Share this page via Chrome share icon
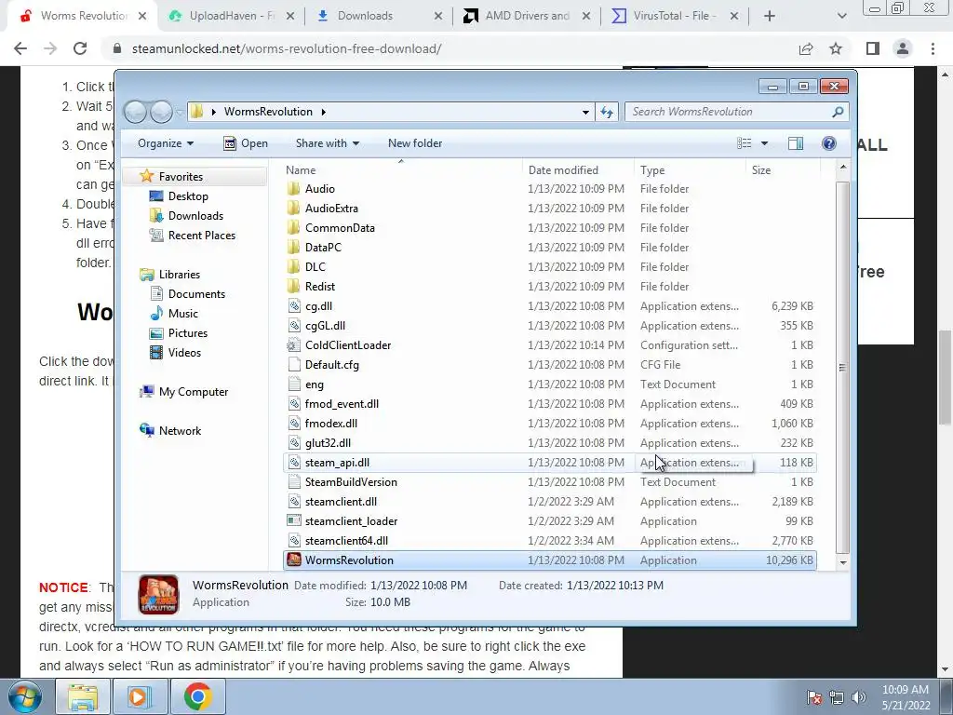The width and height of the screenshot is (953, 715). (806, 48)
